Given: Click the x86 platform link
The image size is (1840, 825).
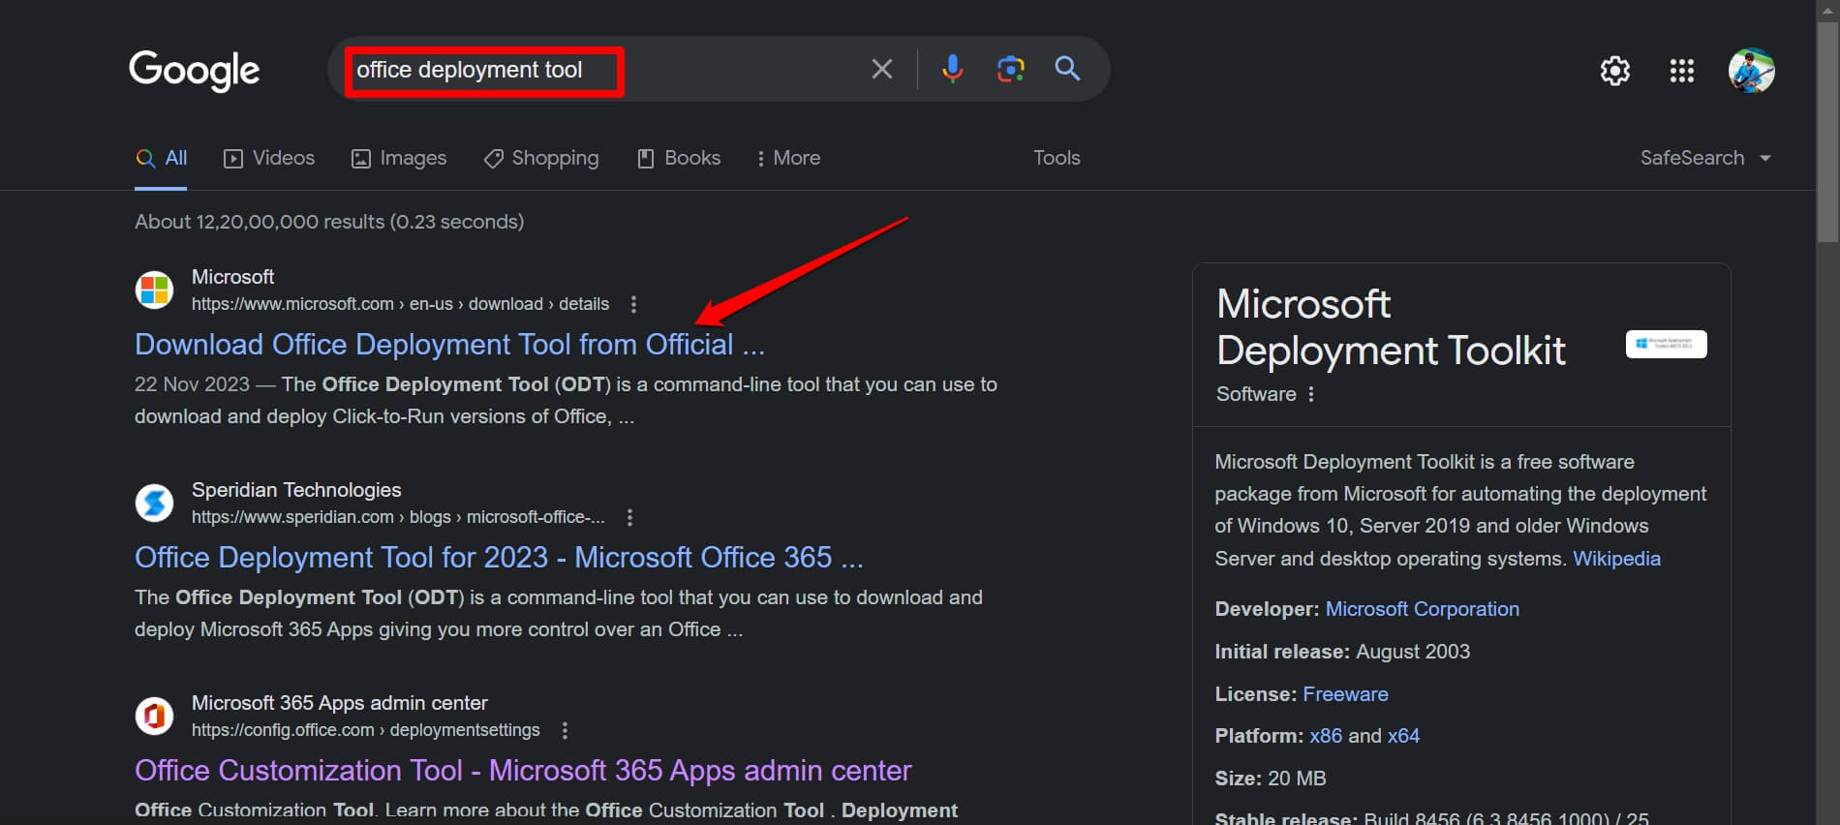Looking at the screenshot, I should pos(1326,736).
